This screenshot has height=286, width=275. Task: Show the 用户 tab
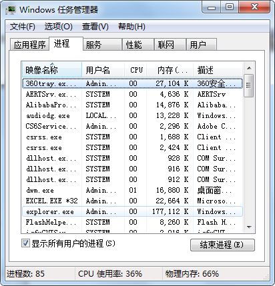(202, 45)
